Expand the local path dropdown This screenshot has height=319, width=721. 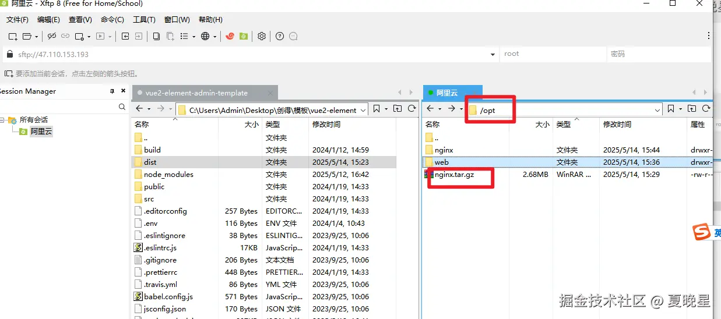point(363,109)
